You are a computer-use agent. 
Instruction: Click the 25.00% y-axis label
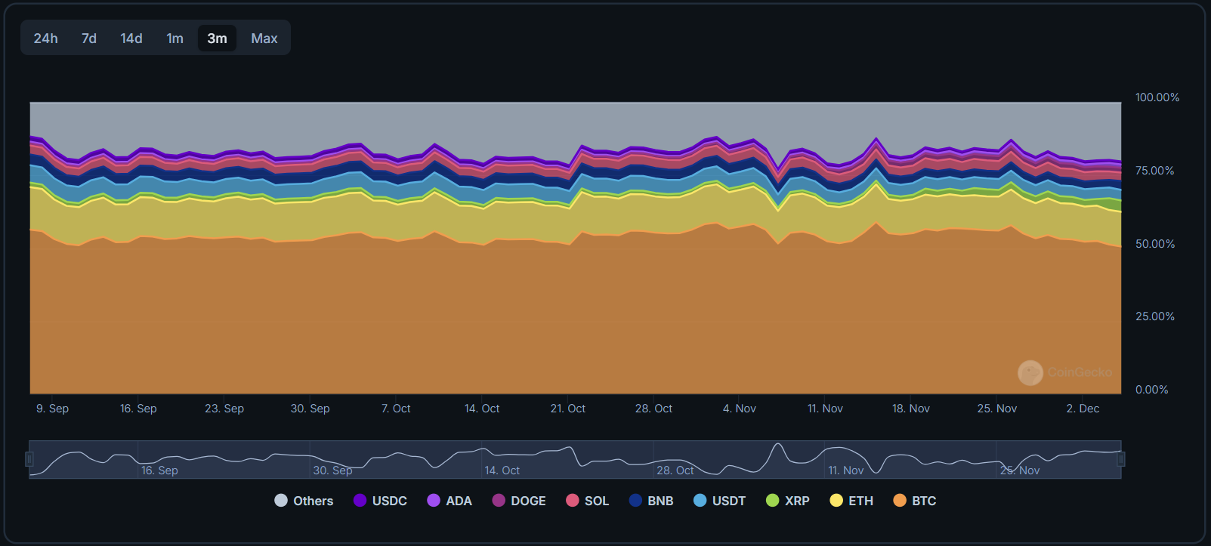[x=1155, y=316]
